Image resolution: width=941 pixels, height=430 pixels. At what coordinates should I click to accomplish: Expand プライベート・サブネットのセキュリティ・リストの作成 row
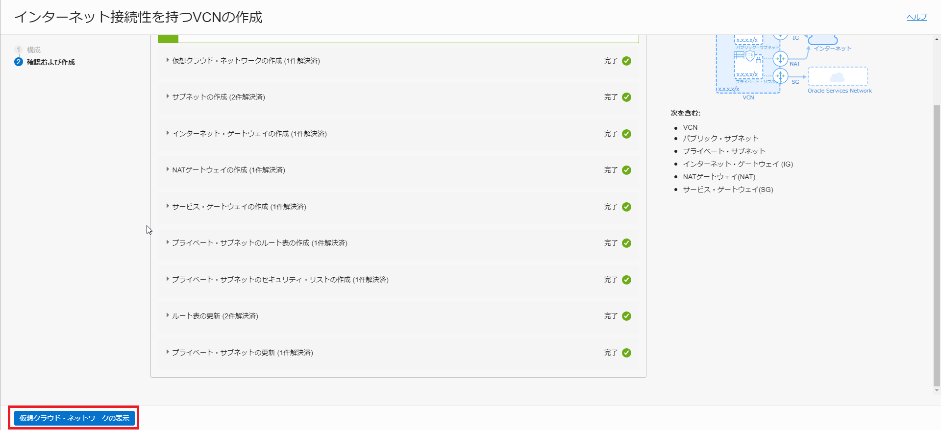coord(168,279)
